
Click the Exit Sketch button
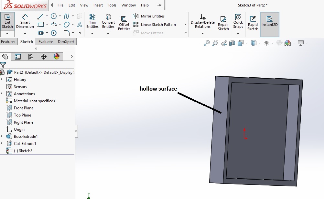7,21
